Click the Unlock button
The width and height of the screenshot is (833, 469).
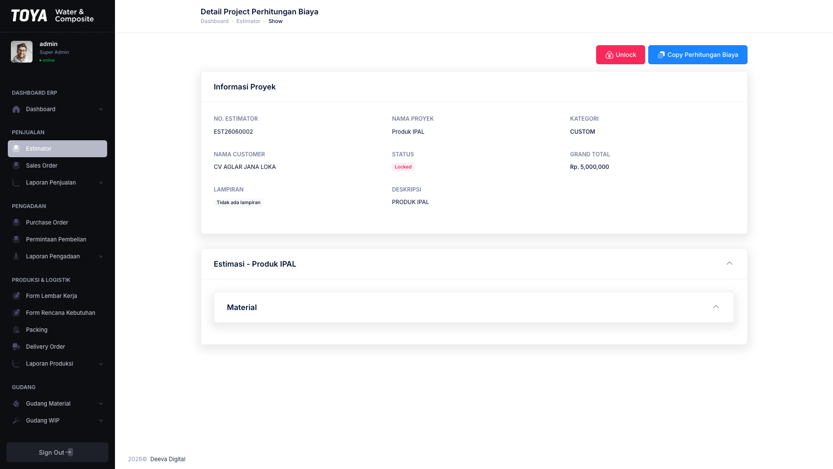pos(620,55)
